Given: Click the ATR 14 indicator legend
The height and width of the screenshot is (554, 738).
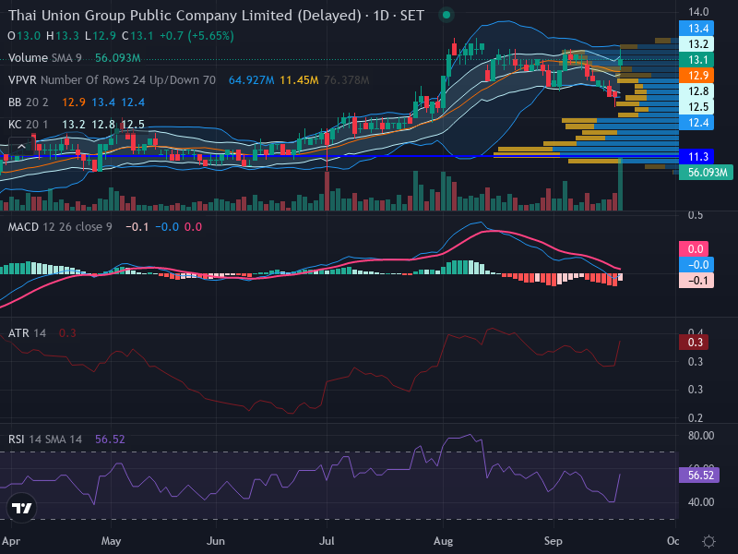Looking at the screenshot, I should pos(27,333).
